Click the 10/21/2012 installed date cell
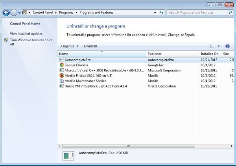This screenshot has height=166, width=236. 209,60
